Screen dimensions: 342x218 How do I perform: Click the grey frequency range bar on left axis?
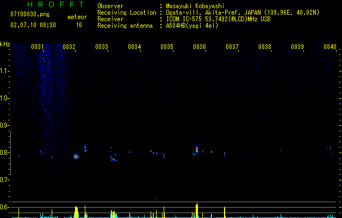click(10, 153)
